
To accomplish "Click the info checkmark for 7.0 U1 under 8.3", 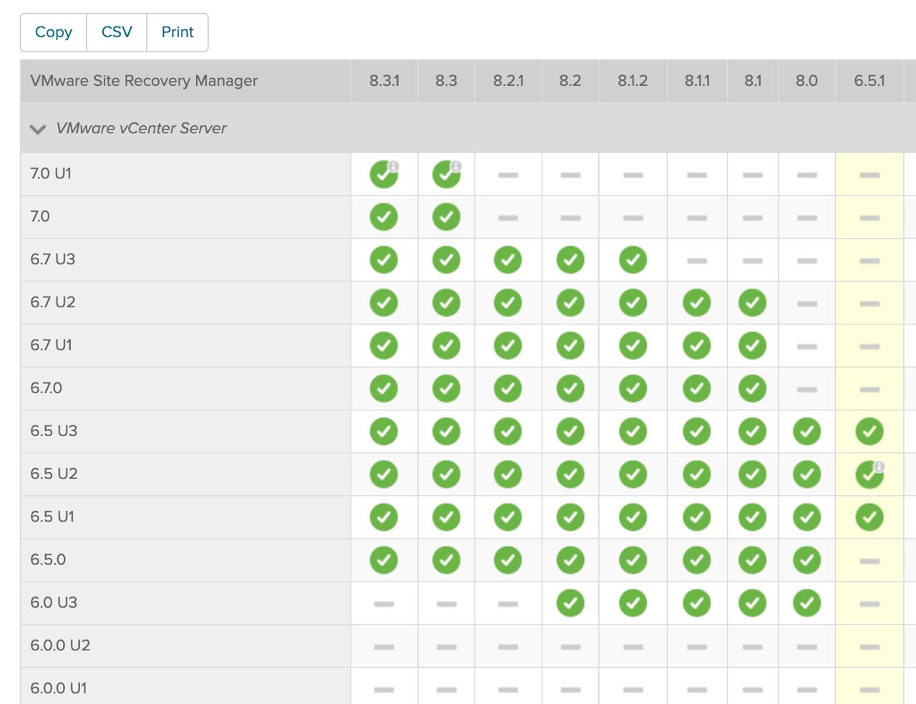I will (447, 174).
